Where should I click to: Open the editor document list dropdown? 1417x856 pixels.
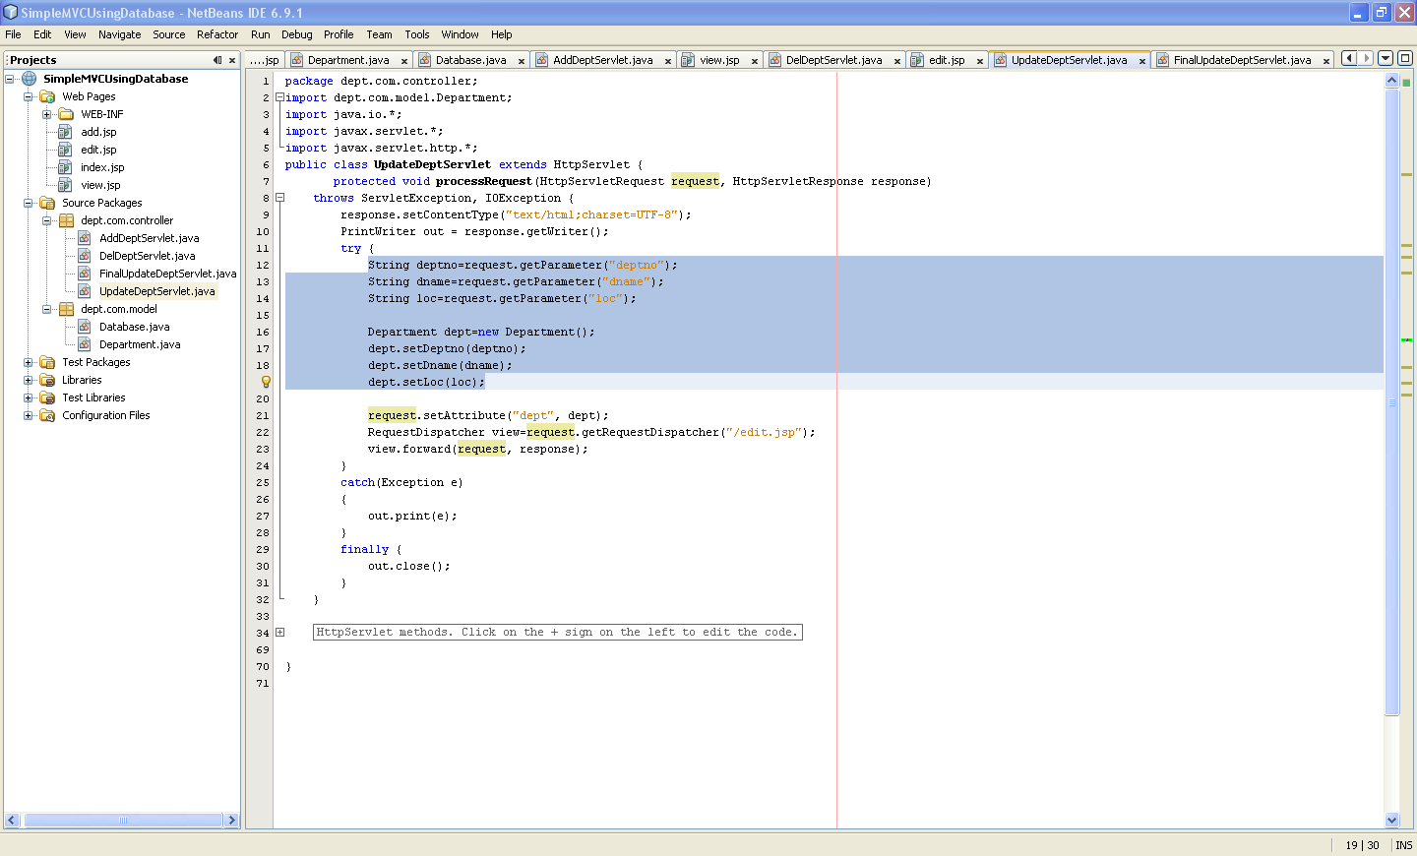pyautogui.click(x=1386, y=59)
